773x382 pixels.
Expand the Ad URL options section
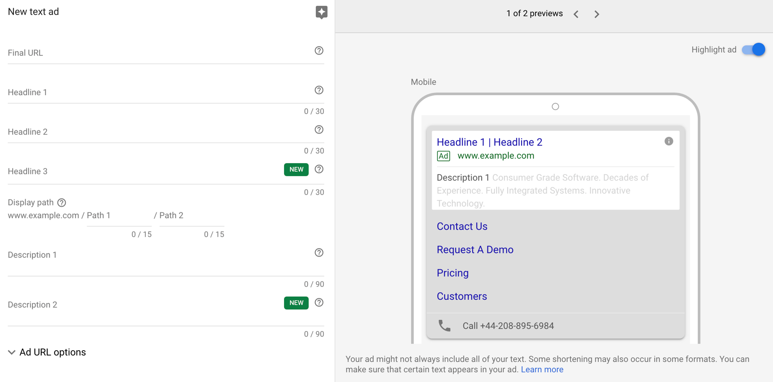tap(47, 352)
